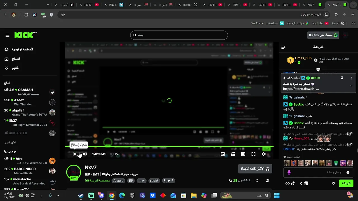Open the pinned message three-dot menu
This screenshot has width=358, height=201.
pyautogui.click(x=351, y=78)
